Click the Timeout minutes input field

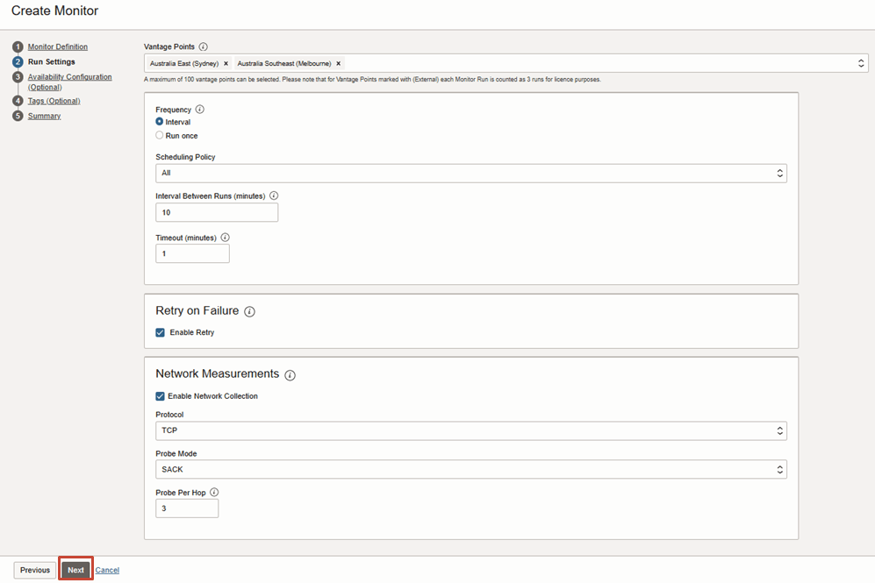192,253
